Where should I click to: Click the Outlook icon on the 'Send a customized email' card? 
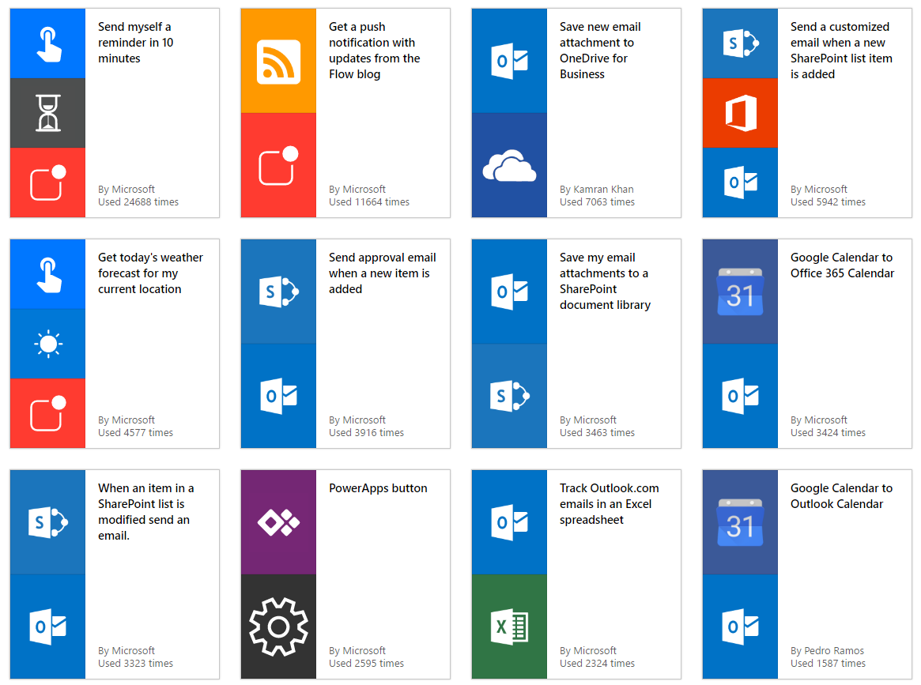740,183
